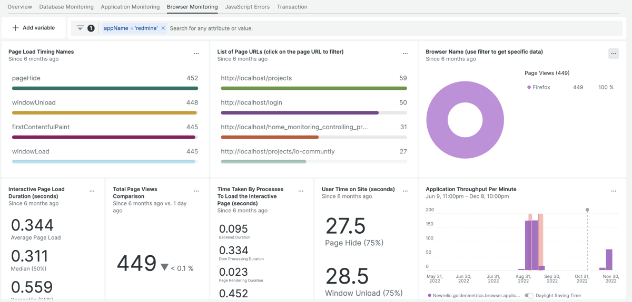The height and width of the screenshot is (302, 632).
Task: Switch to the Database Monitoring tab
Action: [66, 7]
